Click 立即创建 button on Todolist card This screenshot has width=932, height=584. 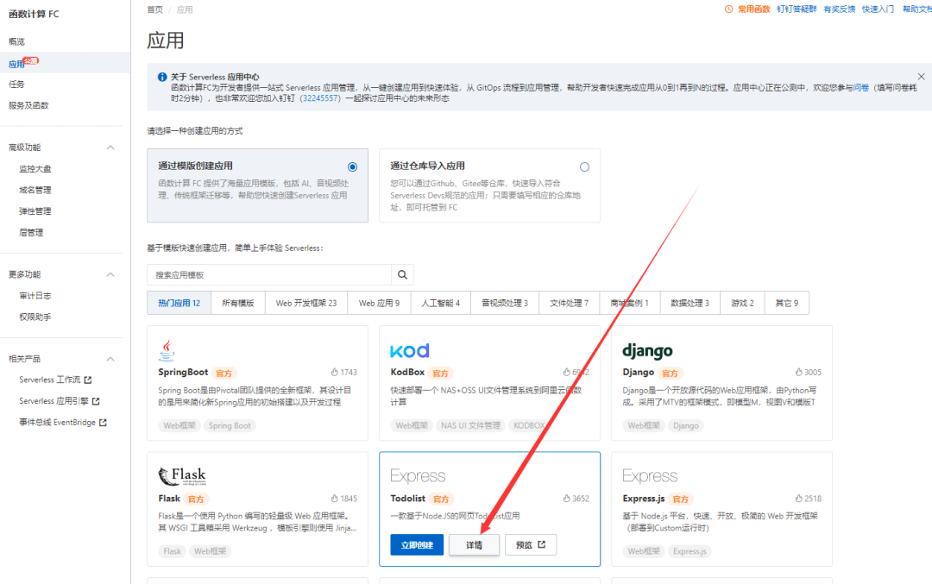point(417,545)
